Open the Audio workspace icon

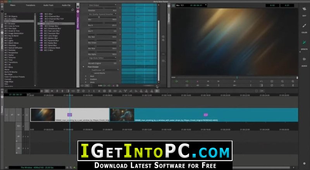(x=304, y=59)
